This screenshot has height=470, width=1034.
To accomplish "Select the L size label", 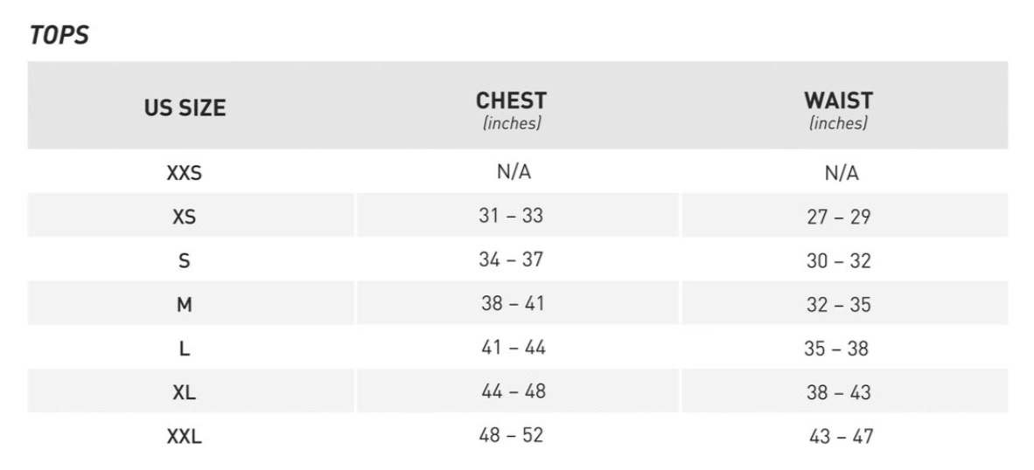I will click(184, 349).
